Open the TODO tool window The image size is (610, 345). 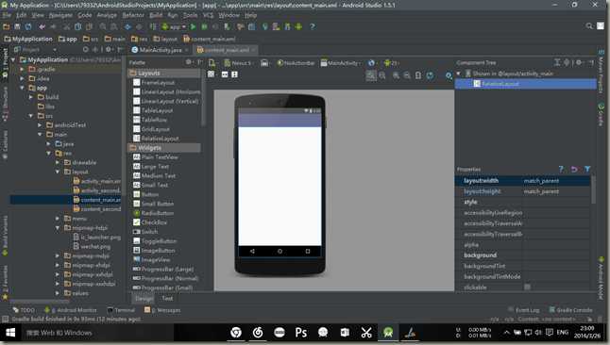(x=24, y=310)
